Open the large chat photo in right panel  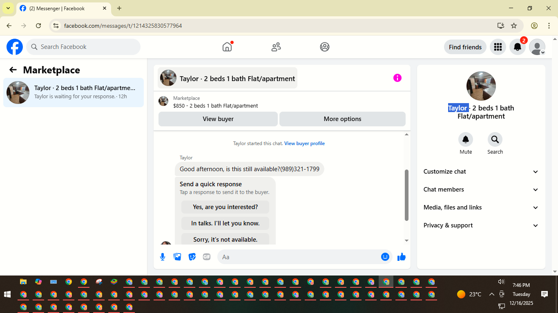481,86
